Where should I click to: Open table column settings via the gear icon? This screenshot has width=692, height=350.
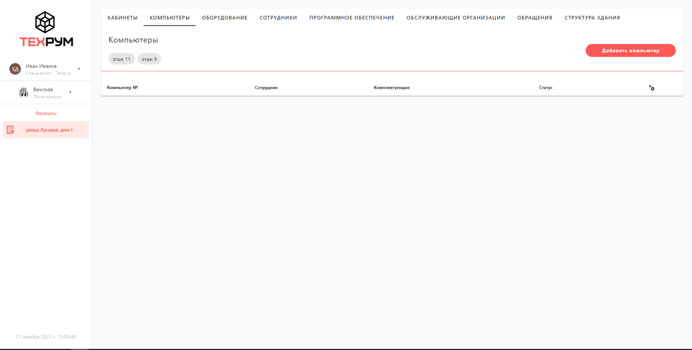pyautogui.click(x=652, y=88)
